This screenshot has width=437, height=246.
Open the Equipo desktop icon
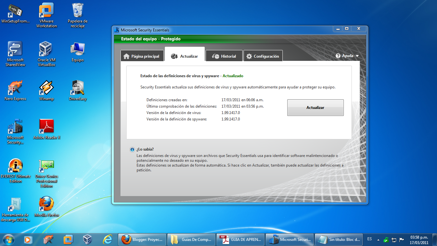77,52
